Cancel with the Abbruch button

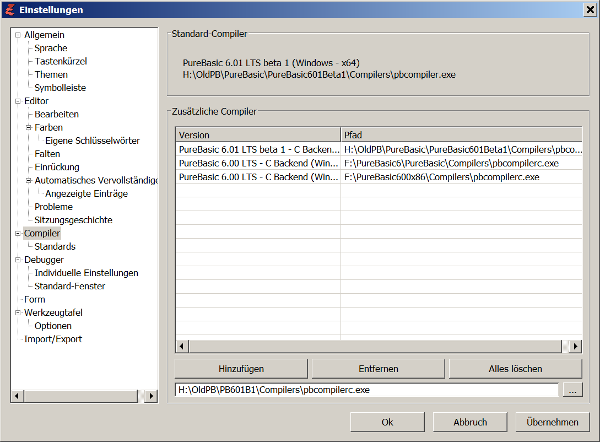click(x=470, y=422)
